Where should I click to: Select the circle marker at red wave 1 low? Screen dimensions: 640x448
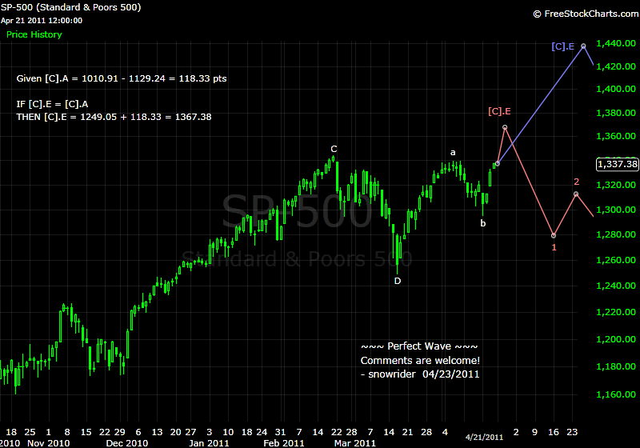tap(554, 235)
